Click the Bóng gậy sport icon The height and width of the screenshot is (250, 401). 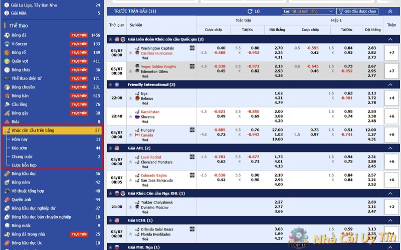7,113
